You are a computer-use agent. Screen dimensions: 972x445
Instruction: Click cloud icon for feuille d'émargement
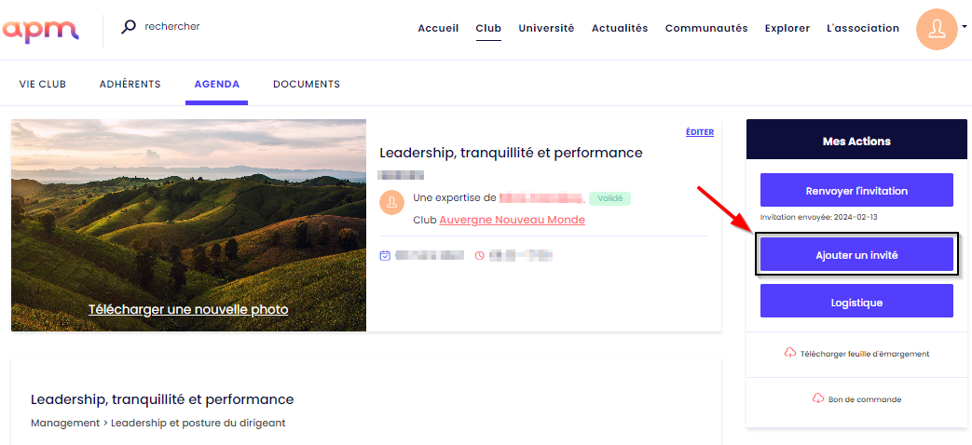coord(789,353)
